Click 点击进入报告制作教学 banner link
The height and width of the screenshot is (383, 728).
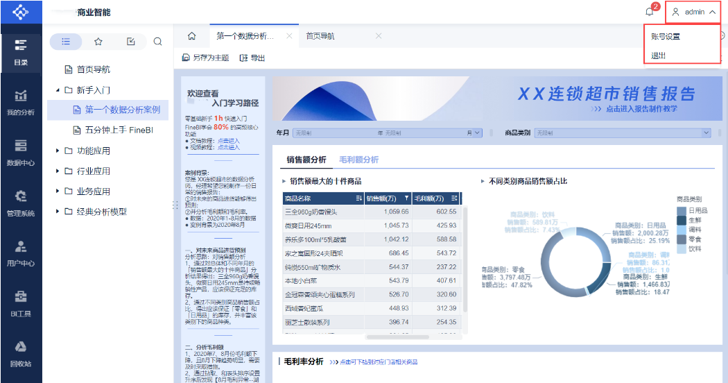(x=641, y=109)
